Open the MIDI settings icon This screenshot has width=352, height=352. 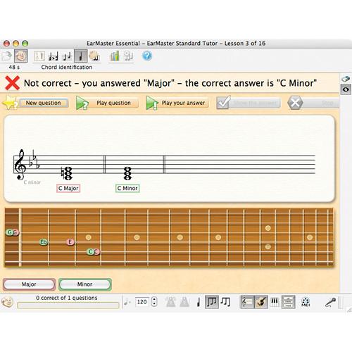coord(306,302)
